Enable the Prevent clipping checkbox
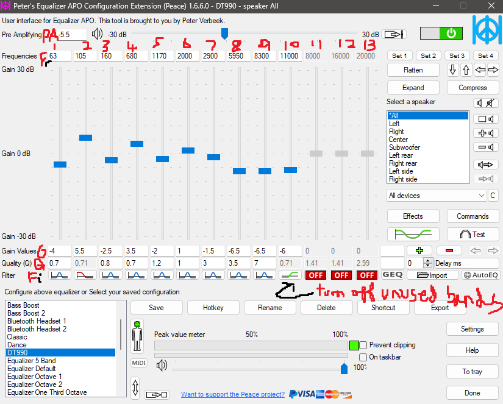The width and height of the screenshot is (503, 404). pos(363,345)
